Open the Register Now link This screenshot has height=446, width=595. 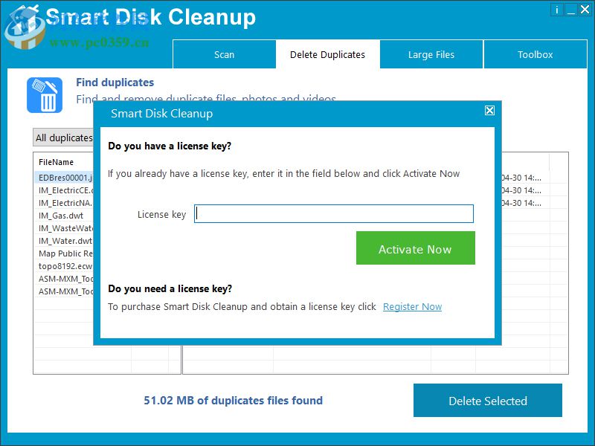coord(412,306)
